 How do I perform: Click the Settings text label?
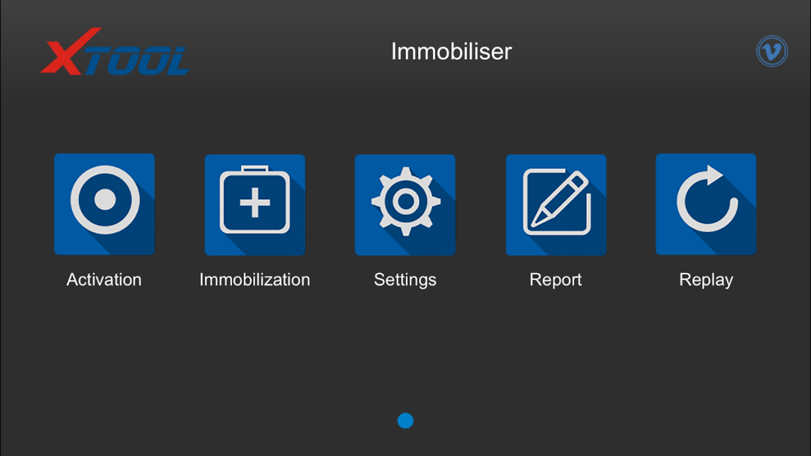[x=405, y=280]
